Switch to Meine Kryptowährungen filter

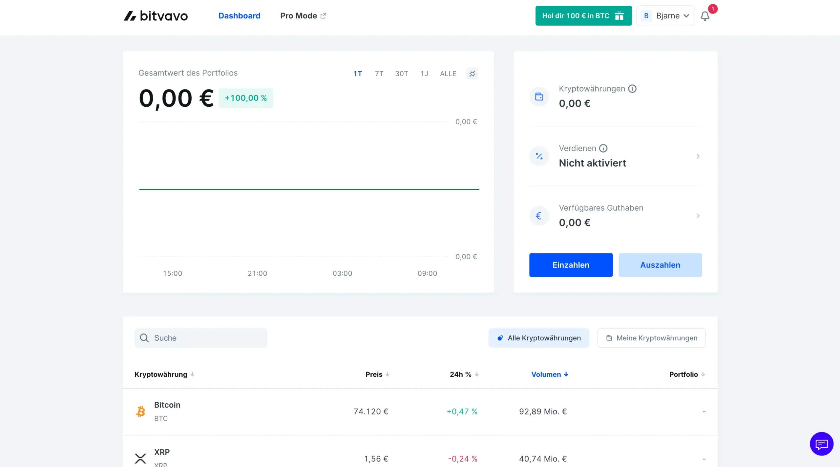point(651,338)
